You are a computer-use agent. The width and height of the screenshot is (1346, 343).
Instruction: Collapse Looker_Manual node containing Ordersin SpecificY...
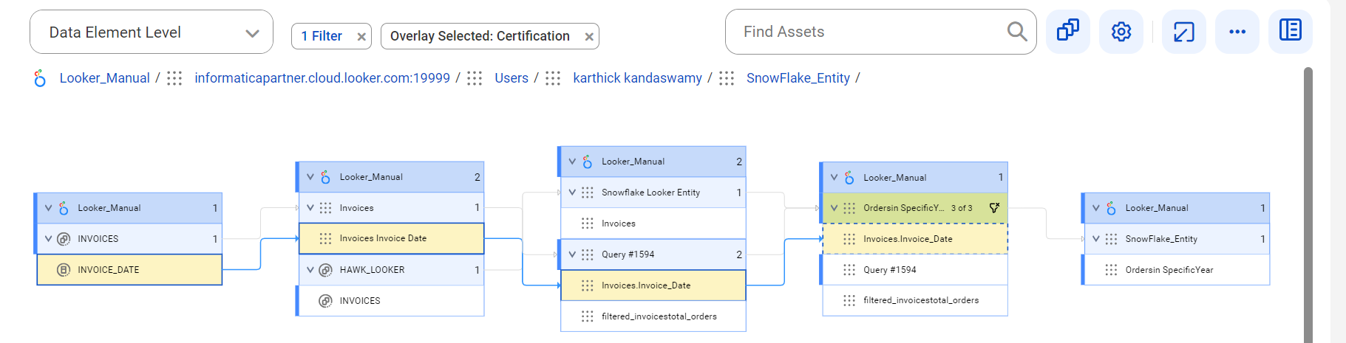[x=834, y=178]
